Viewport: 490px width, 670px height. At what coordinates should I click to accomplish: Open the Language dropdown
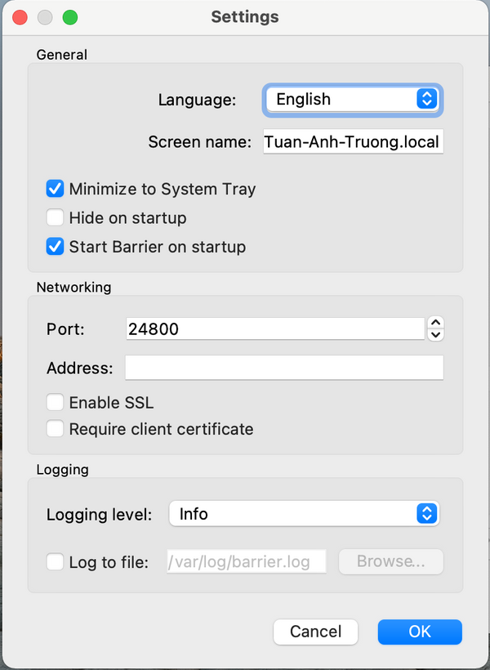tap(353, 100)
